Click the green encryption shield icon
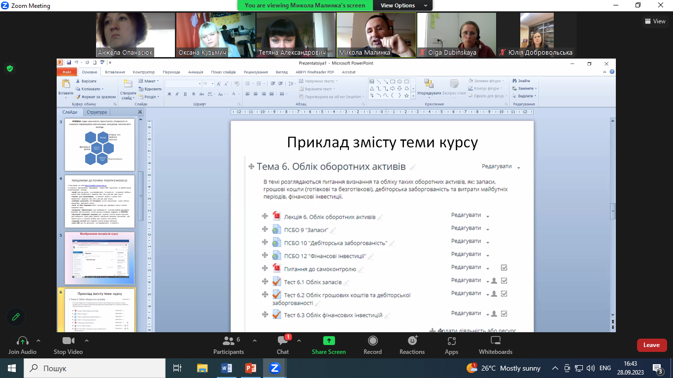The image size is (673, 378). (9, 68)
